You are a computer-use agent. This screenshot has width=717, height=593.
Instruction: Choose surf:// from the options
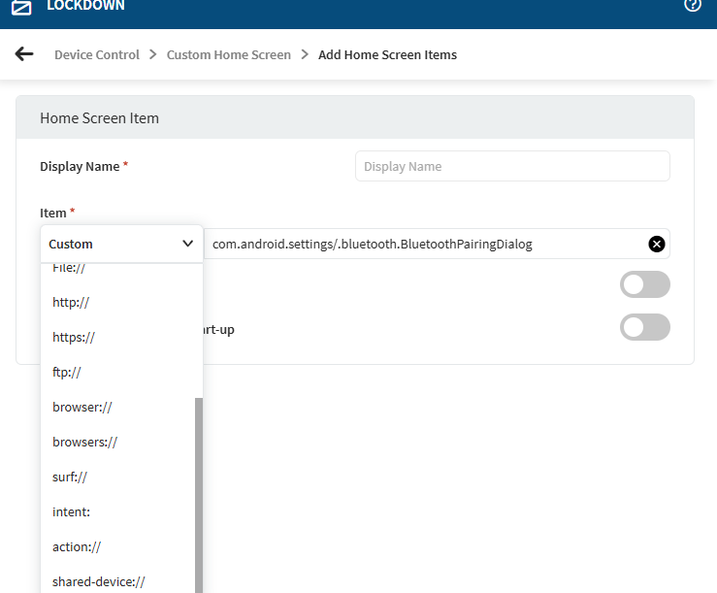coord(70,477)
